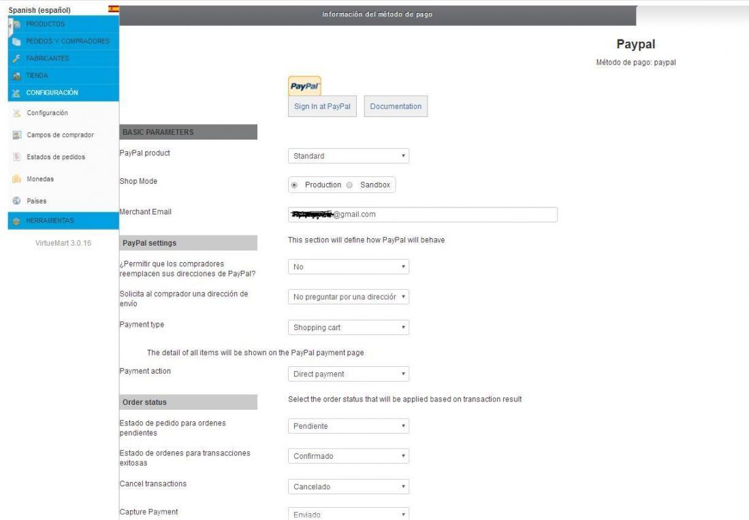Click the Tienda shop icon
This screenshot has width=749, height=520.
[17, 76]
